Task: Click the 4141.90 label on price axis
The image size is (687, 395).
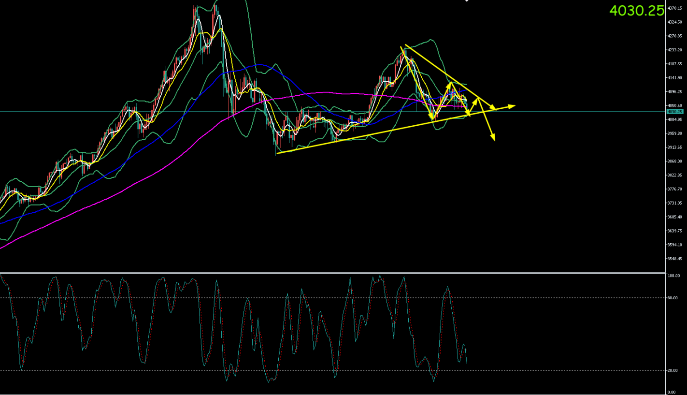Action: click(x=674, y=77)
